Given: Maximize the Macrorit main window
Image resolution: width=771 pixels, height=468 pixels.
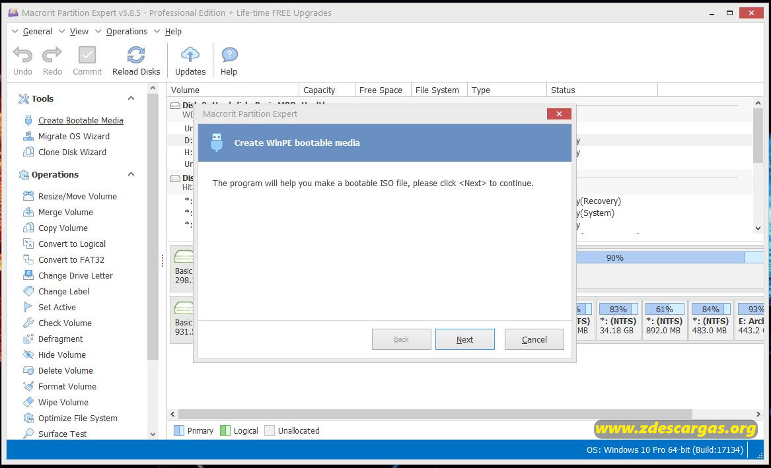Looking at the screenshot, I should 729,13.
